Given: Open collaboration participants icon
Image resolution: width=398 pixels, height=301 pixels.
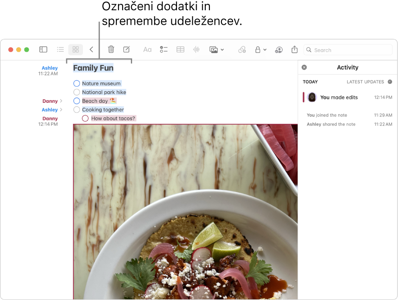Looking at the screenshot, I should tap(279, 50).
